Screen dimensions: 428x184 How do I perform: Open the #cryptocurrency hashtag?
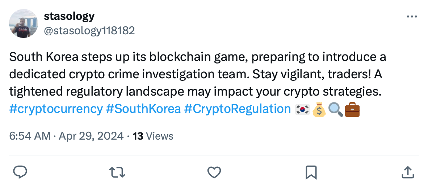click(x=56, y=109)
